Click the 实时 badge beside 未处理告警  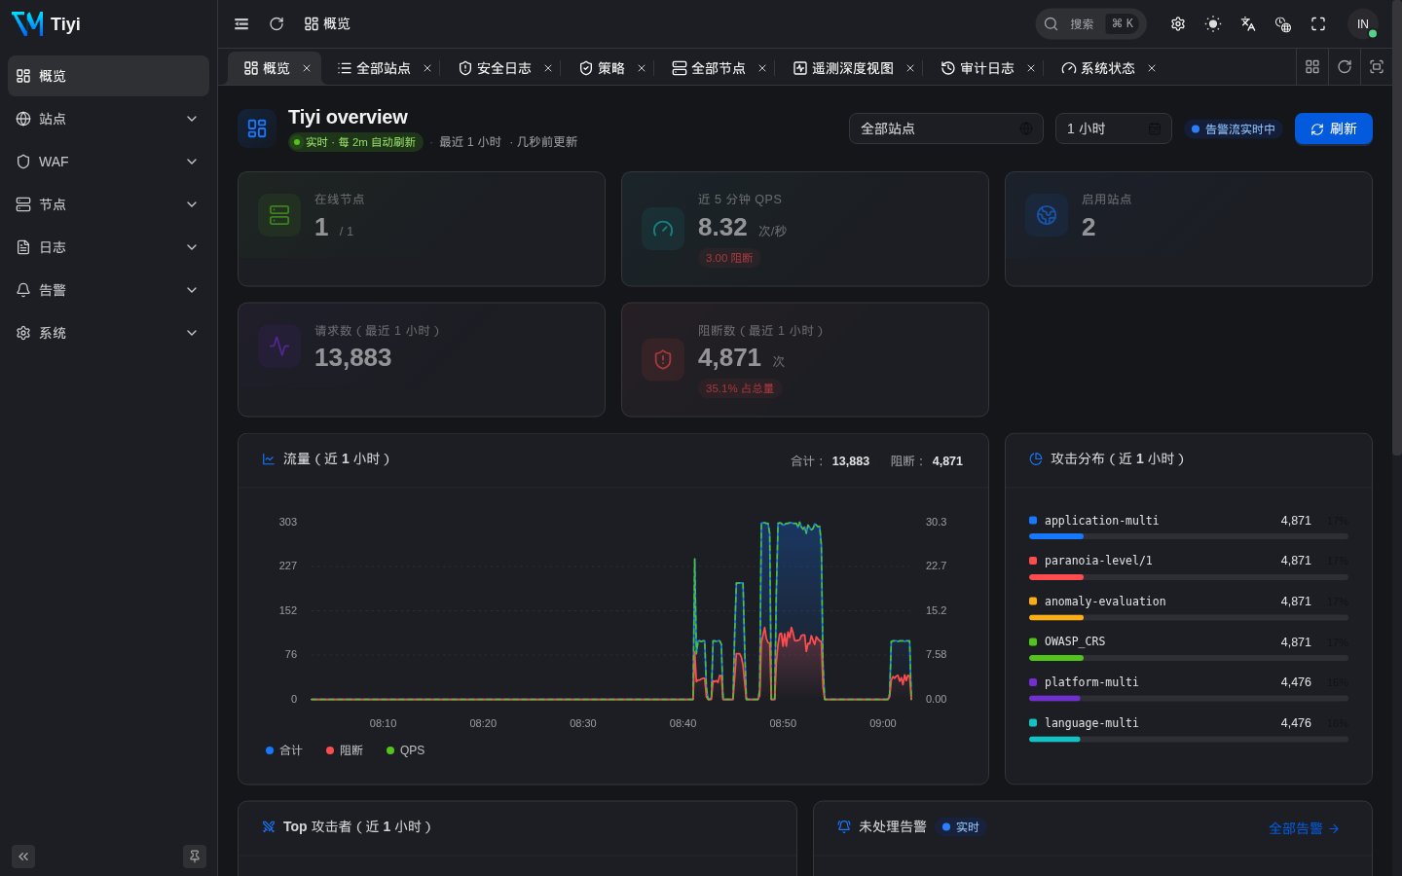tap(961, 827)
